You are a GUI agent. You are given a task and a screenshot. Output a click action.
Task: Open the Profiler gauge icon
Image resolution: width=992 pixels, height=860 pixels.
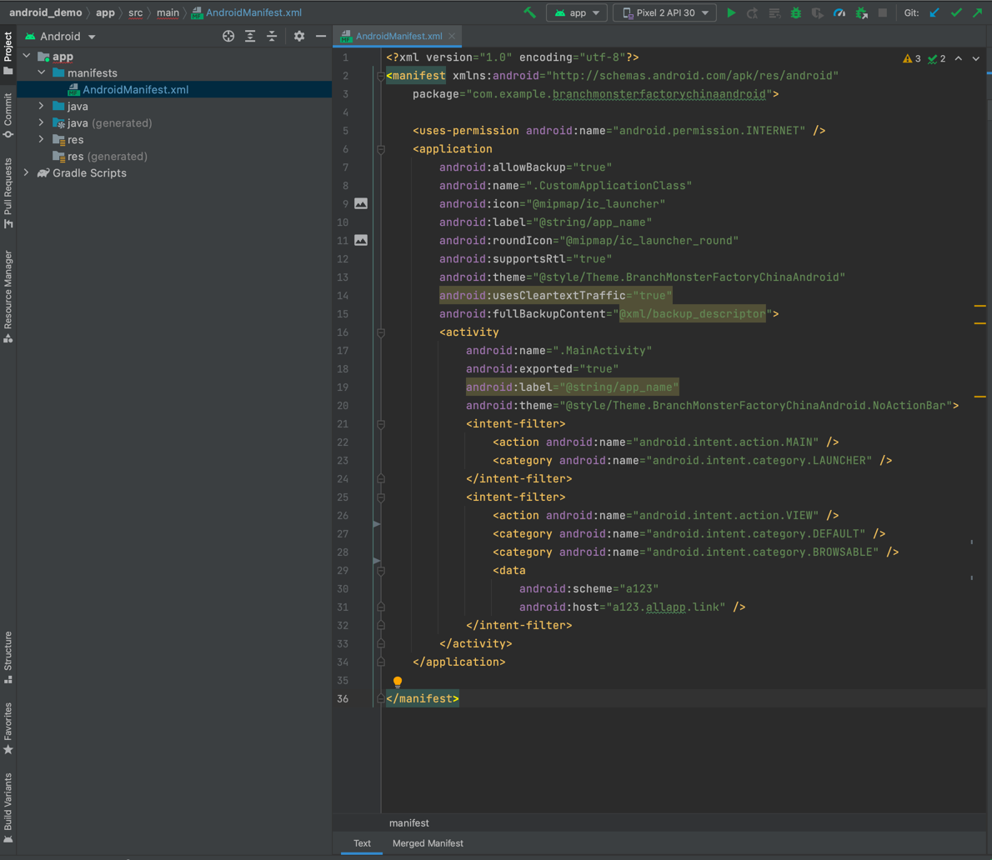point(839,12)
